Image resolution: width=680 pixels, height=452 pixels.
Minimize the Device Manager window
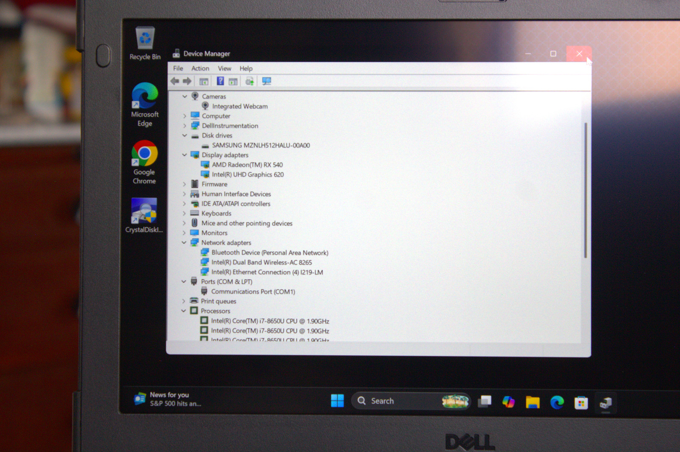(x=528, y=53)
